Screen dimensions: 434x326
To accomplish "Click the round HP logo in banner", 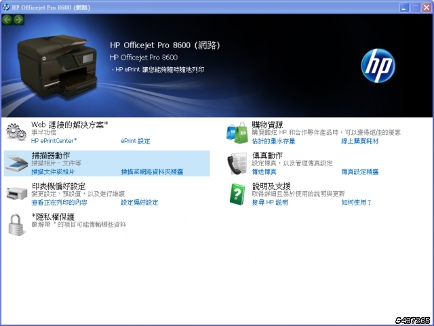I will coord(378,66).
